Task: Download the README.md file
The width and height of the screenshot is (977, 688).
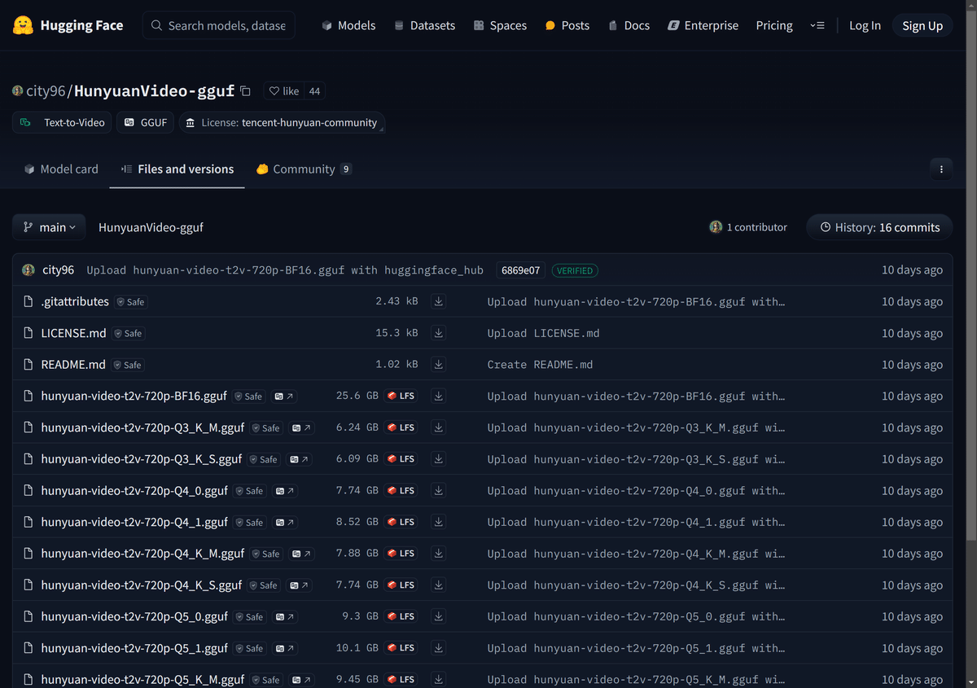Action: pos(439,365)
